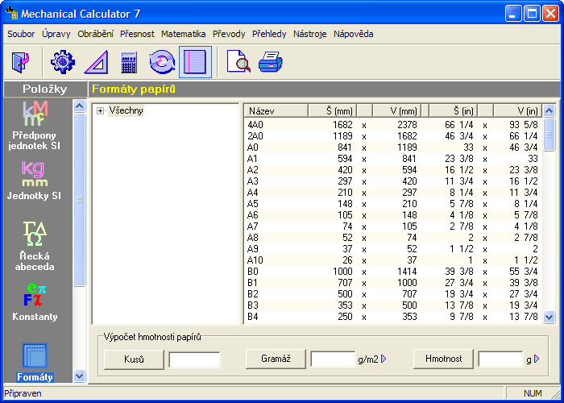Click the Název column header
Image resolution: width=564 pixels, height=403 pixels.
click(x=276, y=111)
